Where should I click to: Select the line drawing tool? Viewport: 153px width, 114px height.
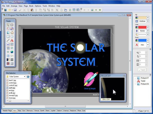click(8, 40)
